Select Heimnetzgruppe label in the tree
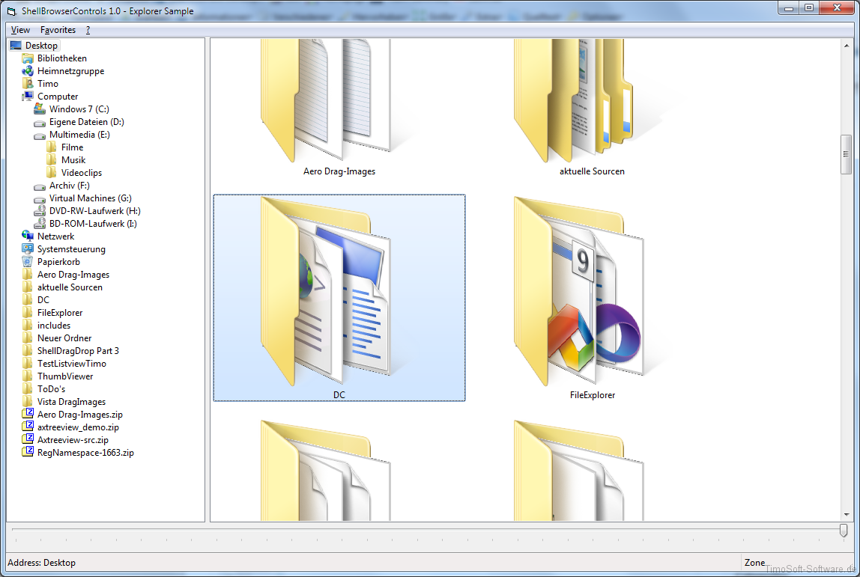 pyautogui.click(x=70, y=70)
